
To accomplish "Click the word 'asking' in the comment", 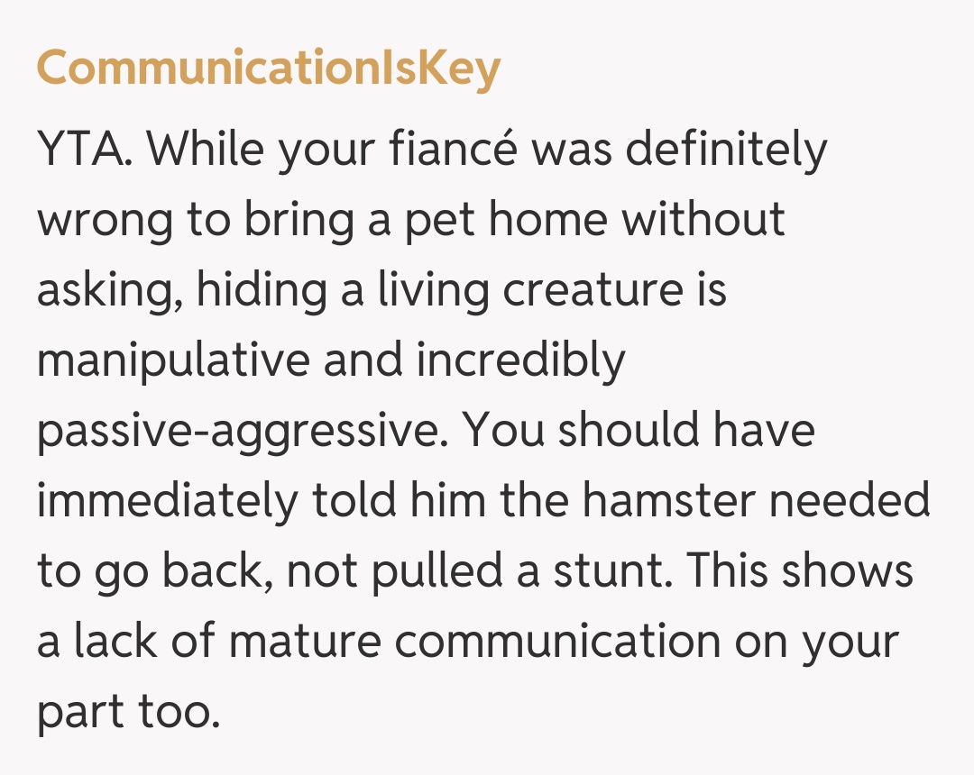I will click(x=102, y=290).
